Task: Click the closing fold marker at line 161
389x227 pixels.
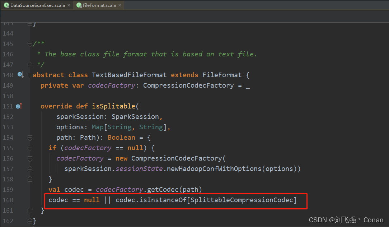Action: coord(30,210)
